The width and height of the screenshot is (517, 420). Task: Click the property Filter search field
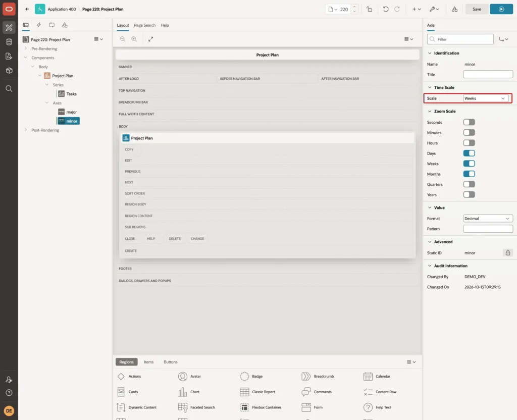(x=460, y=39)
